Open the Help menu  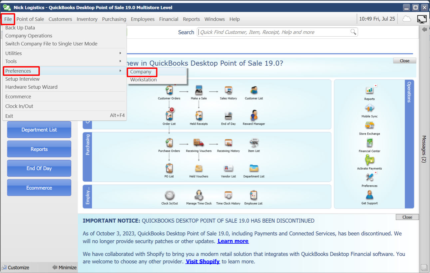click(x=234, y=19)
